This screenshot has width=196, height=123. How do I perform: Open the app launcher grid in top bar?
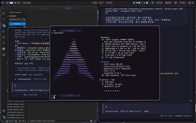click(3, 3)
